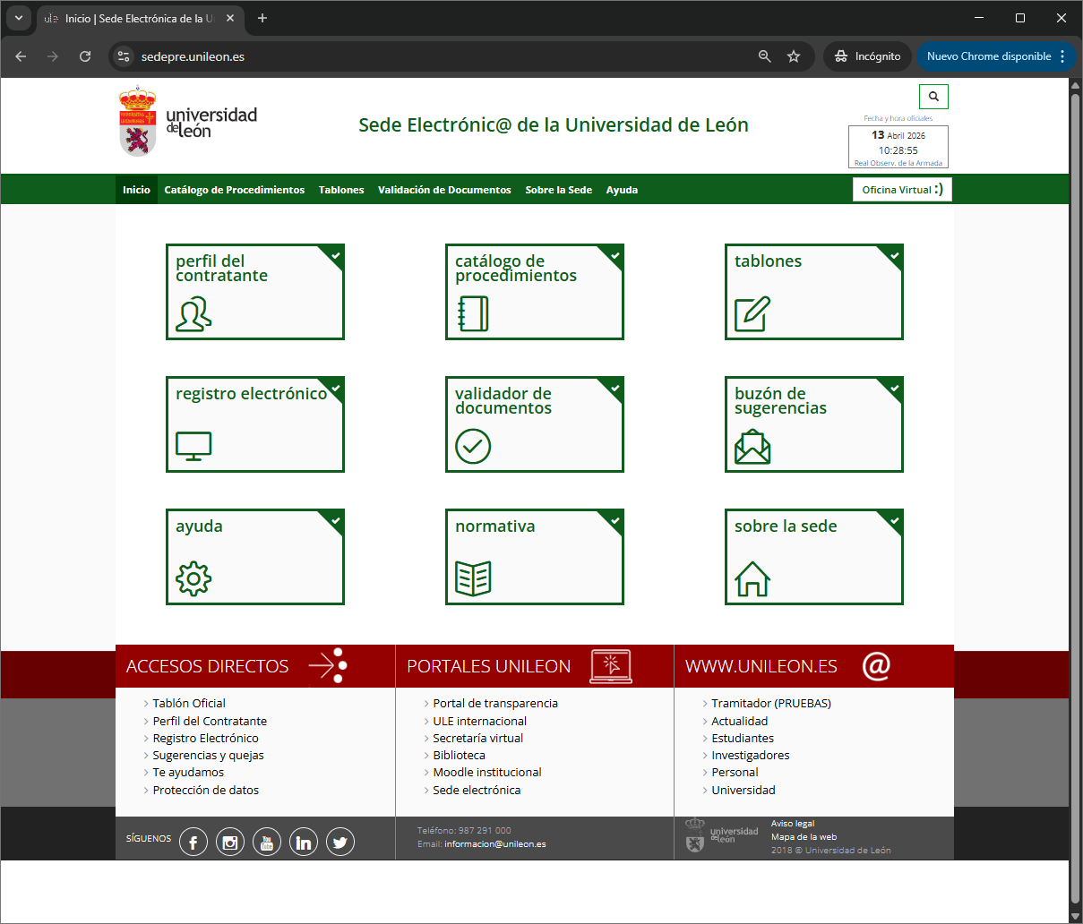Bookmark this page with star icon
The height and width of the screenshot is (924, 1083).
(x=794, y=56)
